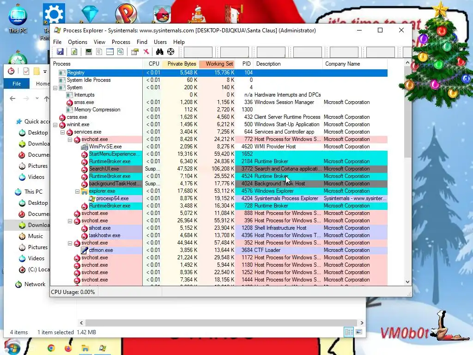The image size is (473, 355).
Task: Click the New Folder quick-access icon in Explorer
Action: coord(36,71)
